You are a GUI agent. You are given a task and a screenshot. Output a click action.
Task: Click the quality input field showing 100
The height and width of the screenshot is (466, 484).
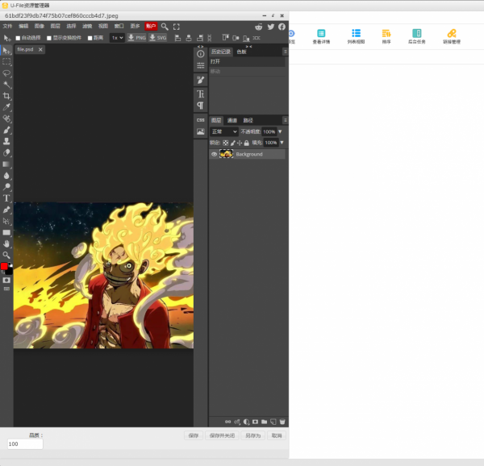tap(24, 444)
